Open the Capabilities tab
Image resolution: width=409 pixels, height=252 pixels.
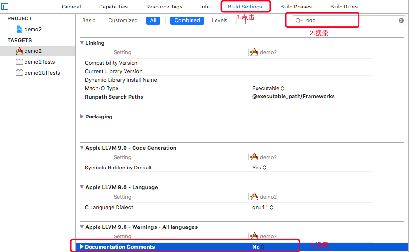click(x=114, y=7)
